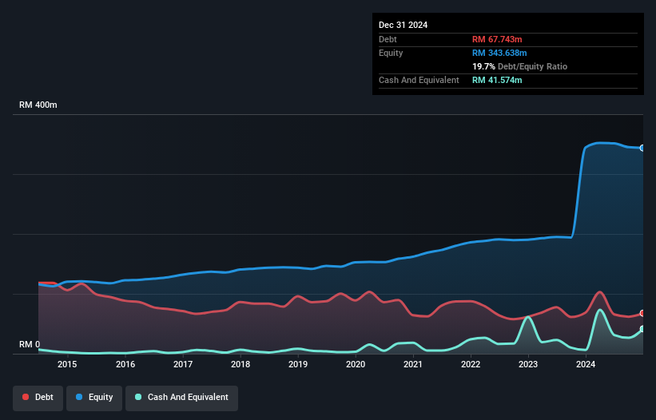656x420 pixels.
Task: Click the 2022 x-axis label
Action: (x=471, y=364)
